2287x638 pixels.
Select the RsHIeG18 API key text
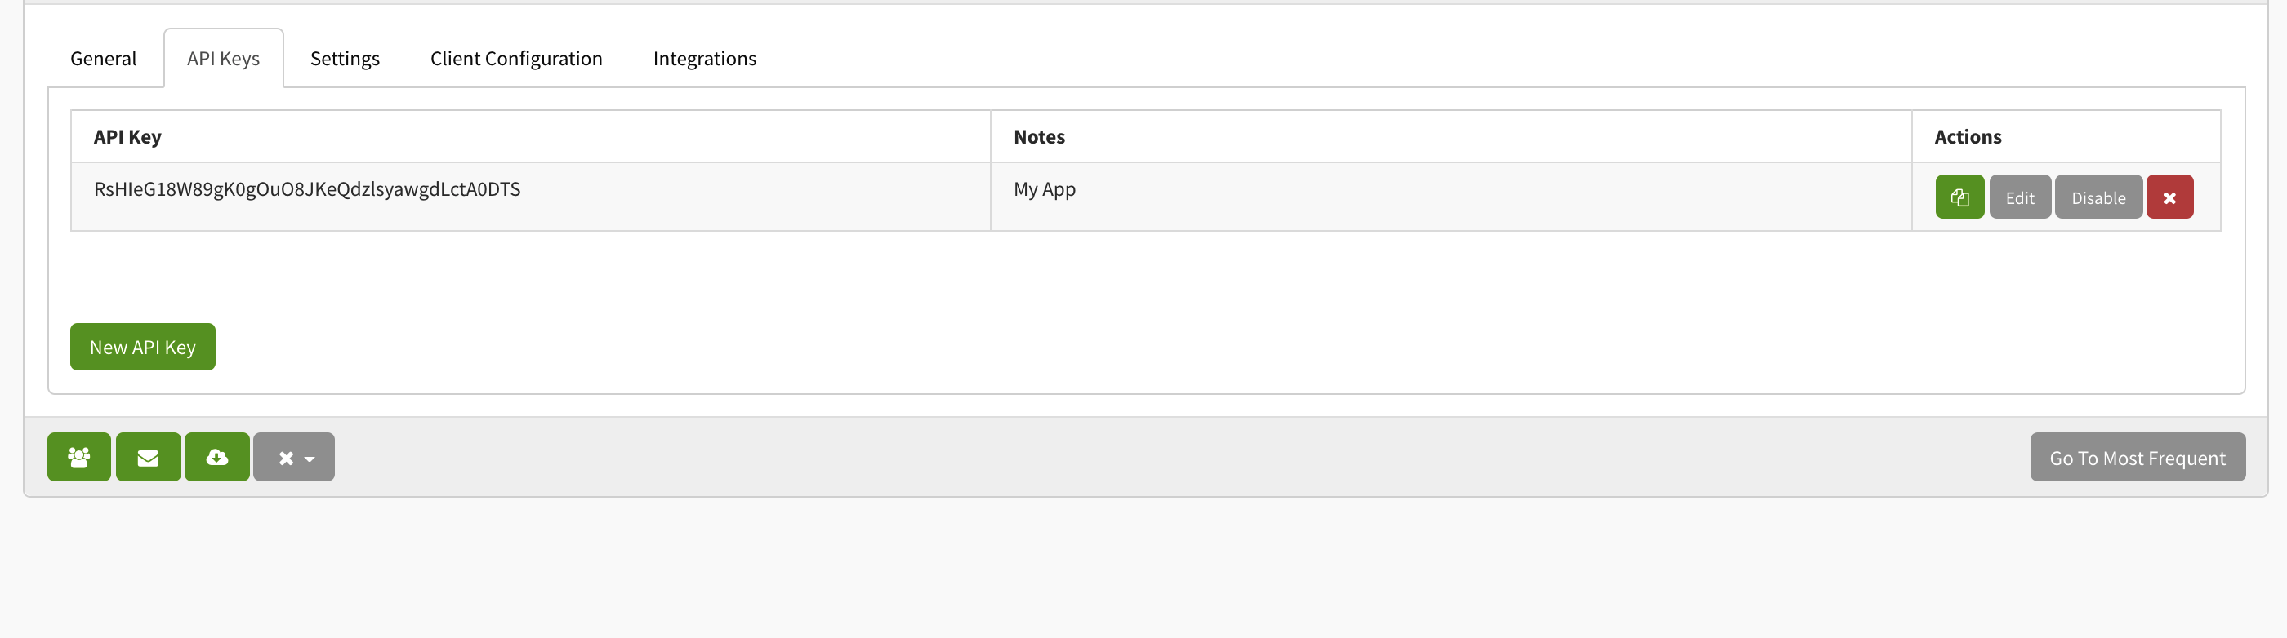point(306,189)
